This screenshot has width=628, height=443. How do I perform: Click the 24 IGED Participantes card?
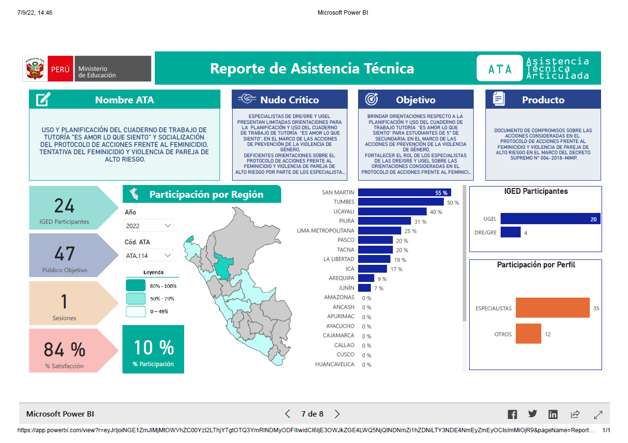tap(72, 208)
